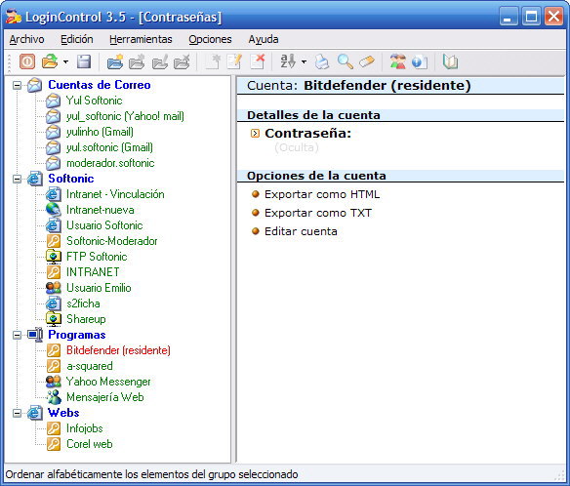Collapse the Cuentas de Correo group
Screen dimensions: 570x486
(x=17, y=85)
